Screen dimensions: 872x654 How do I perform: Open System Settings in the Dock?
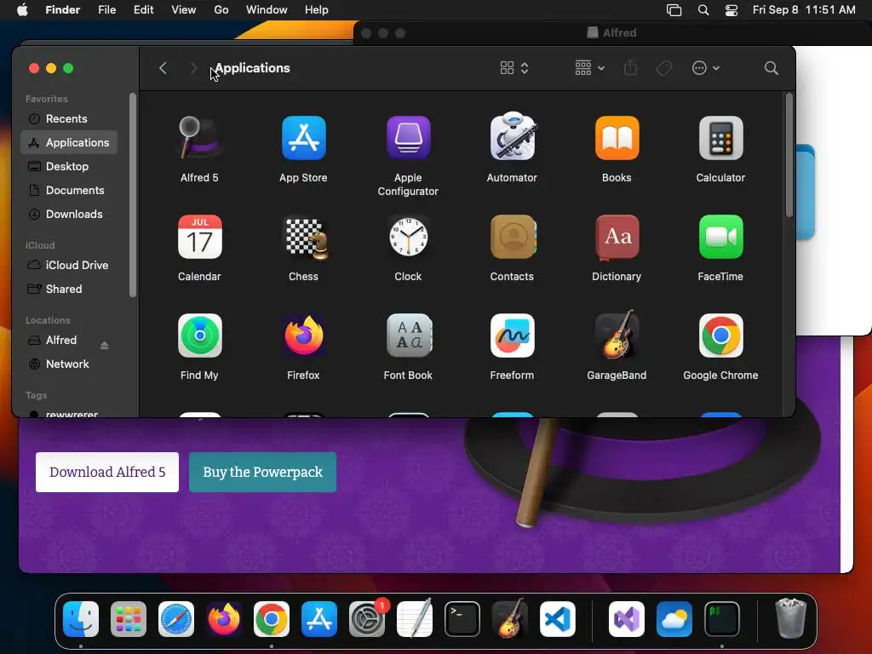(x=367, y=619)
